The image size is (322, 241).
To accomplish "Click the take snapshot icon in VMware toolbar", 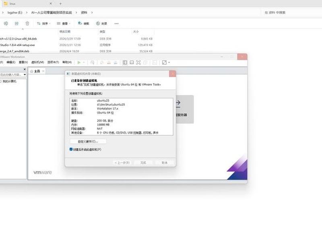I will [102, 63].
